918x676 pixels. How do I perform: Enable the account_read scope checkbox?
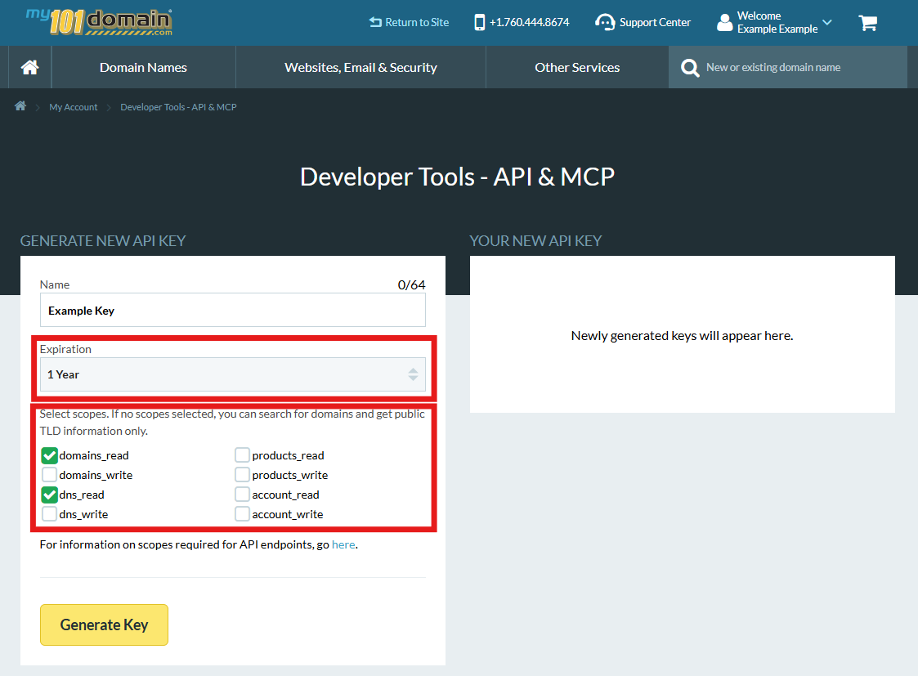(x=242, y=494)
